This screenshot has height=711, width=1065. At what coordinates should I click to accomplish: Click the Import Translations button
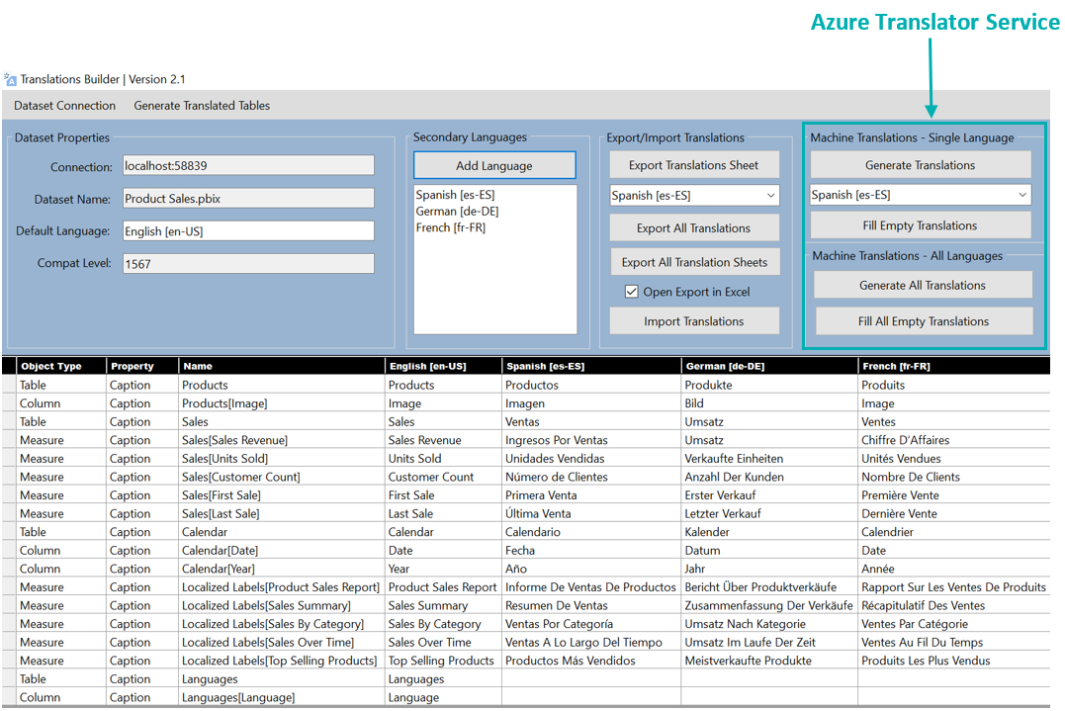tap(693, 321)
